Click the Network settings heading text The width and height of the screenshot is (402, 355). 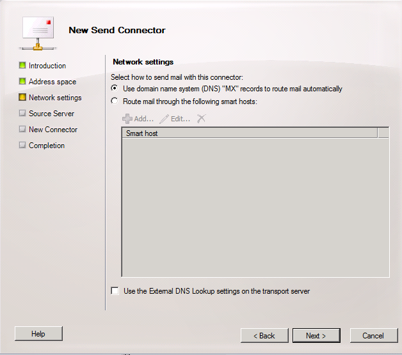click(x=143, y=62)
